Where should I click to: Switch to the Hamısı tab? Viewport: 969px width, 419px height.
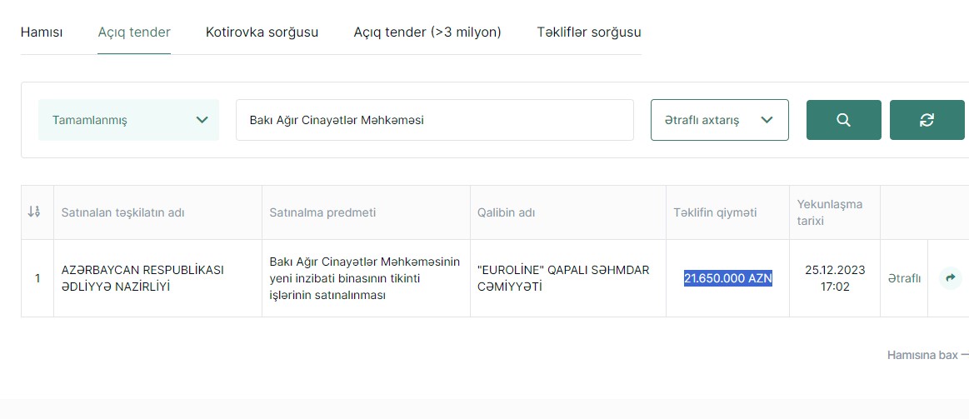pyautogui.click(x=42, y=32)
